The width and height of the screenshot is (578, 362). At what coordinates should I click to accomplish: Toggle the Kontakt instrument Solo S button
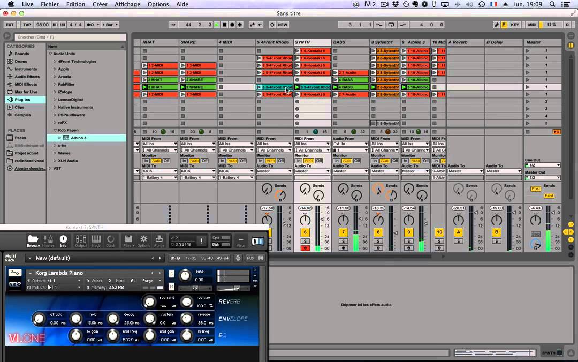pos(171,274)
